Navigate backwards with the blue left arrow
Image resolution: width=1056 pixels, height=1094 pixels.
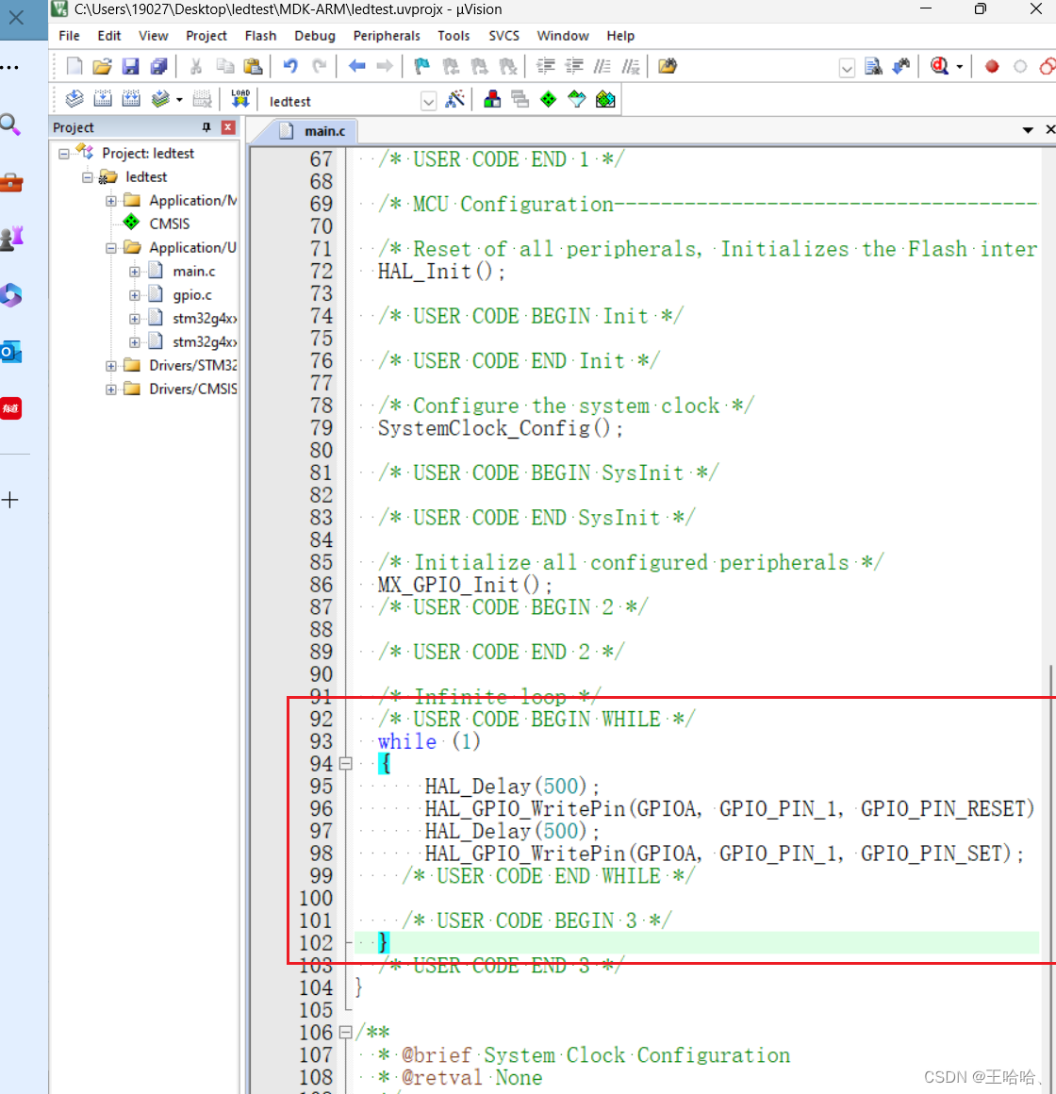click(356, 66)
